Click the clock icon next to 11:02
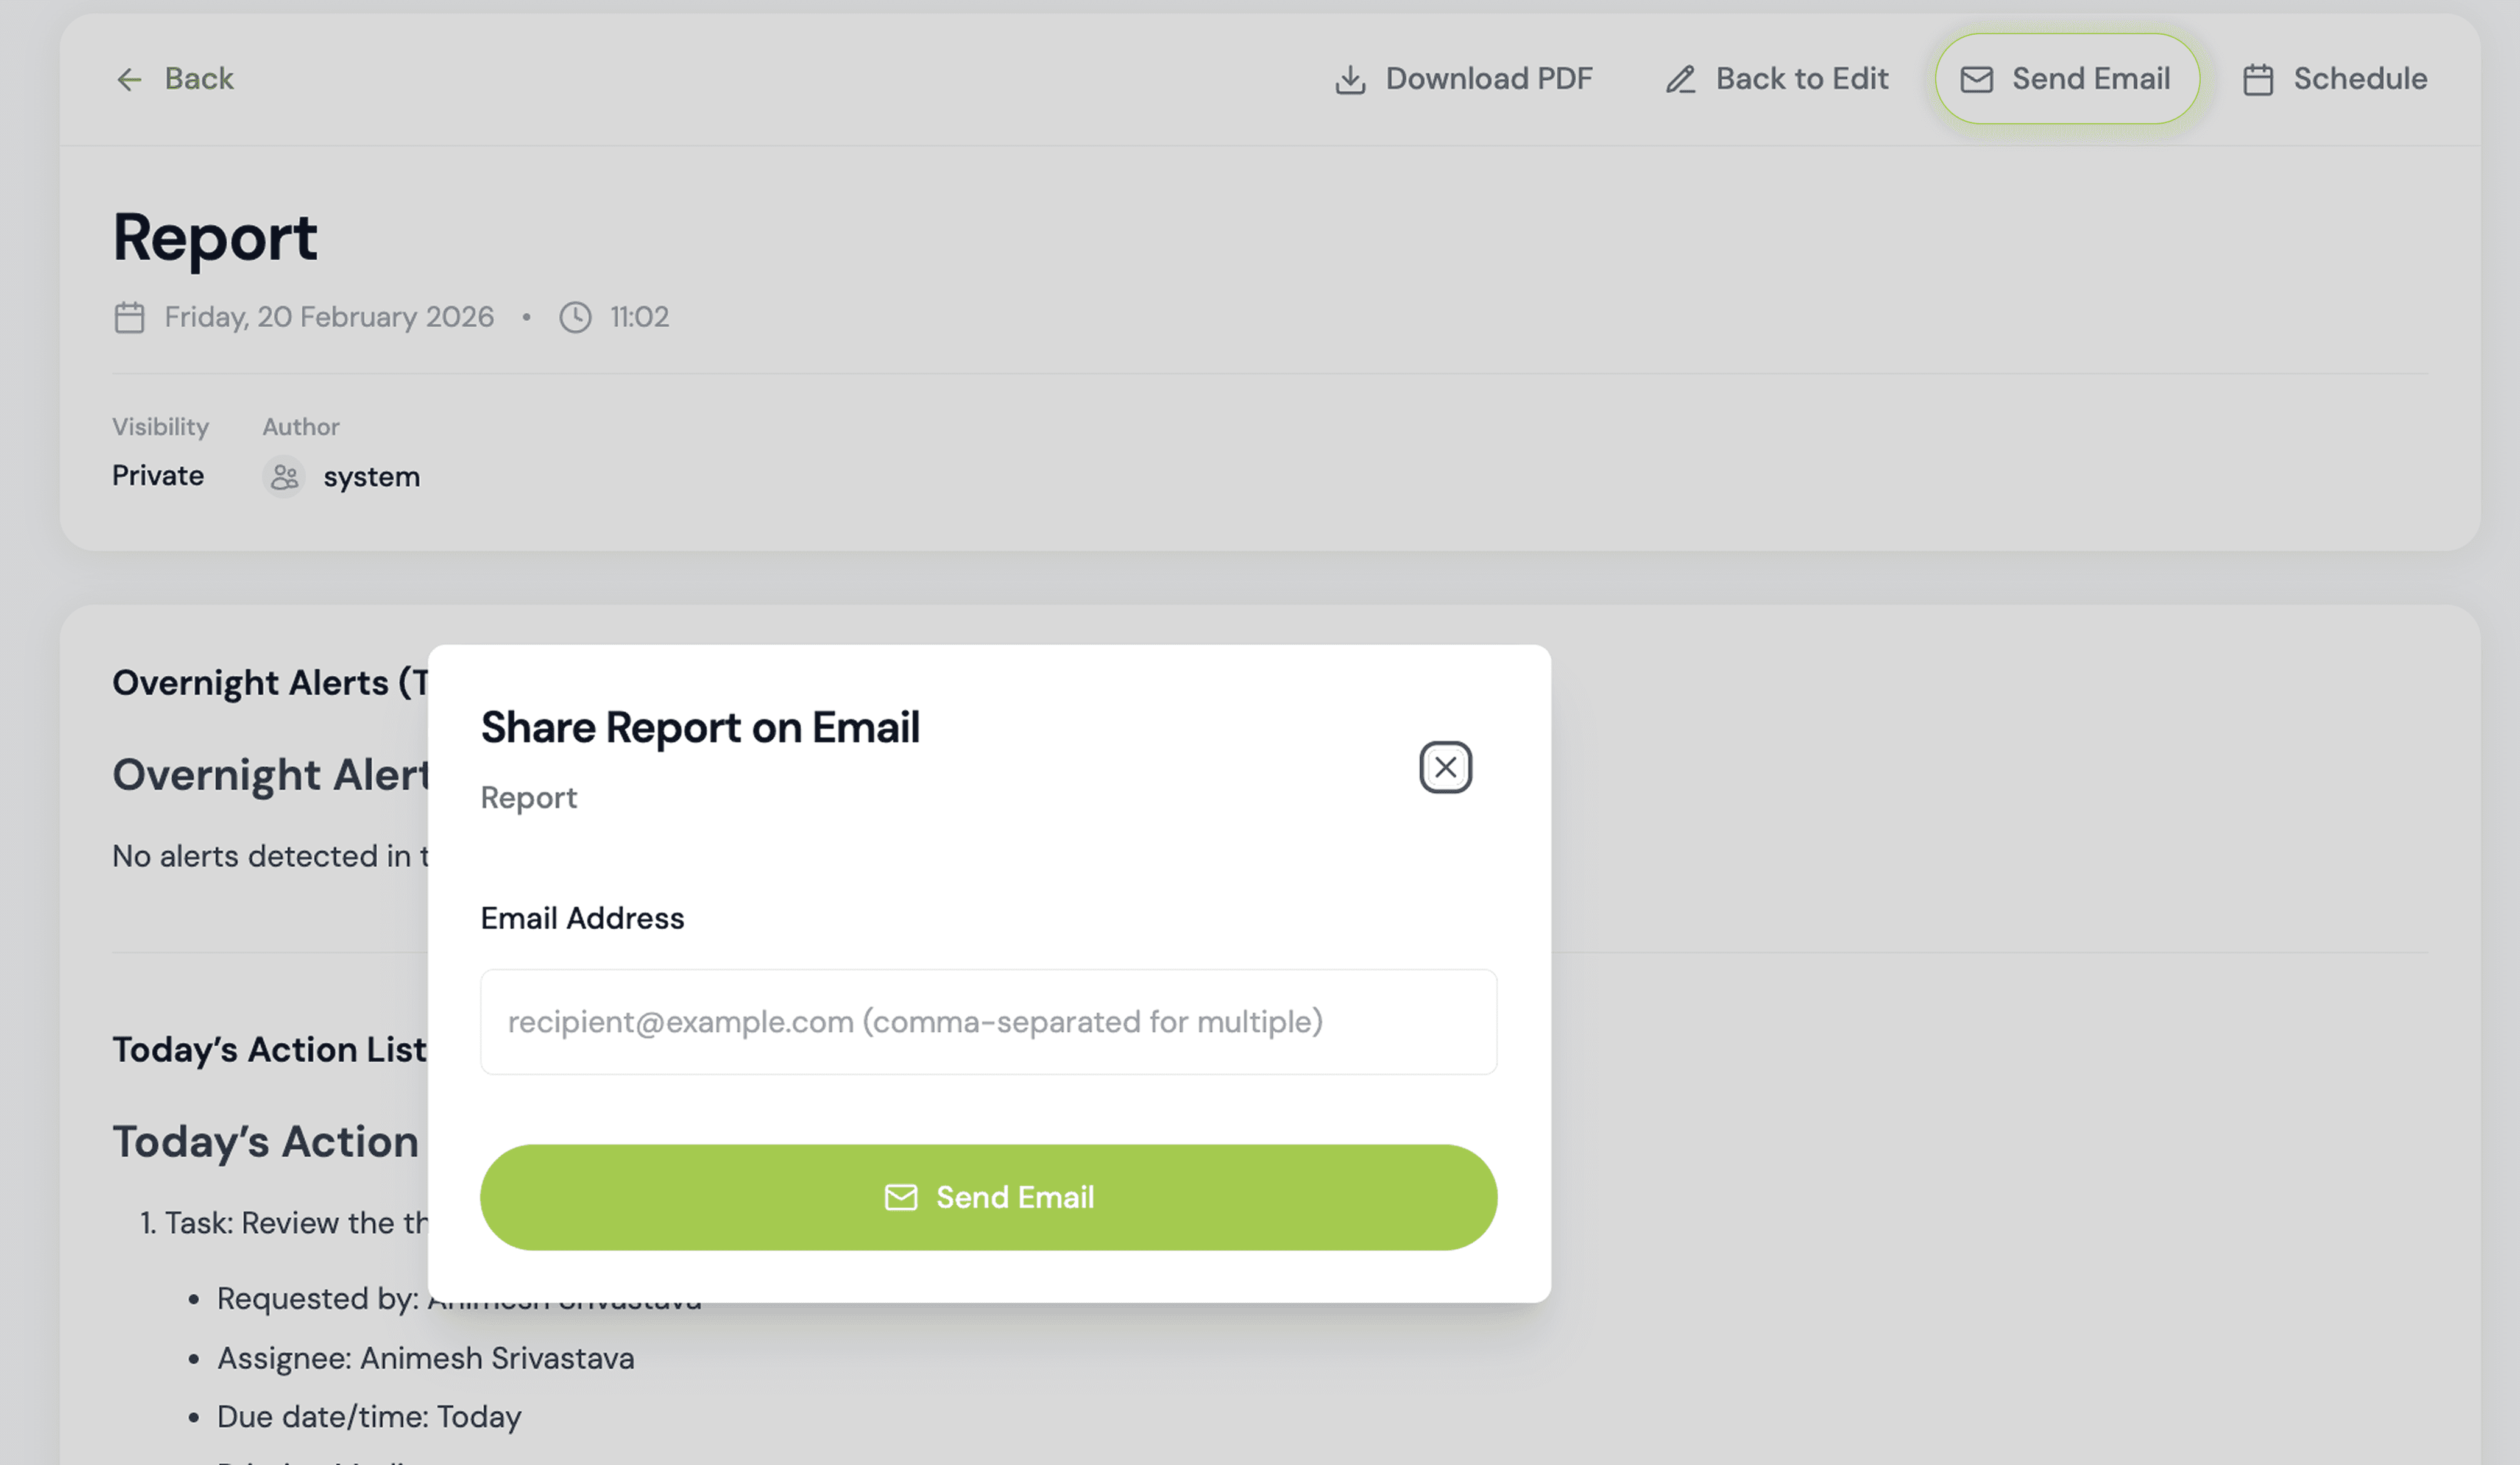Viewport: 2520px width, 1465px height. (575, 317)
